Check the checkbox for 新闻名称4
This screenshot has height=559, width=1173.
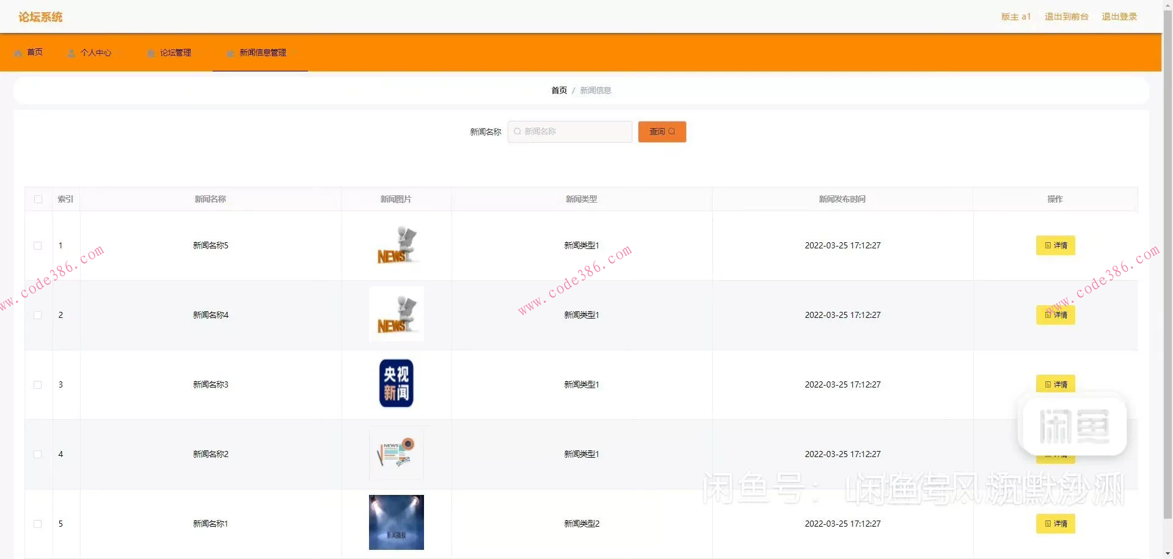[38, 315]
